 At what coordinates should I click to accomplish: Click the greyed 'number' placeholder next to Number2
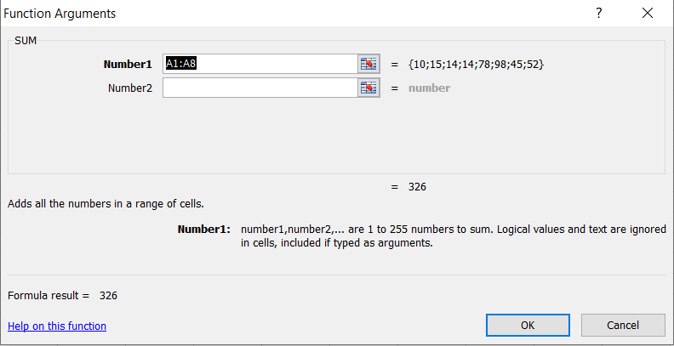tap(429, 88)
